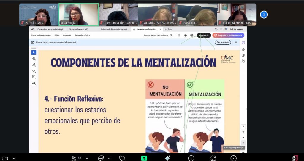The height and width of the screenshot is (161, 304).
Task: Click the Compartir button
Action: click(204, 35)
